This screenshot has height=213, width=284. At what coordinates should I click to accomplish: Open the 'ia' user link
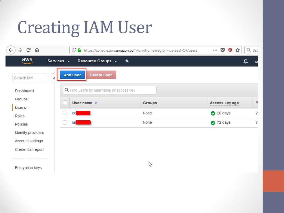[74, 122]
